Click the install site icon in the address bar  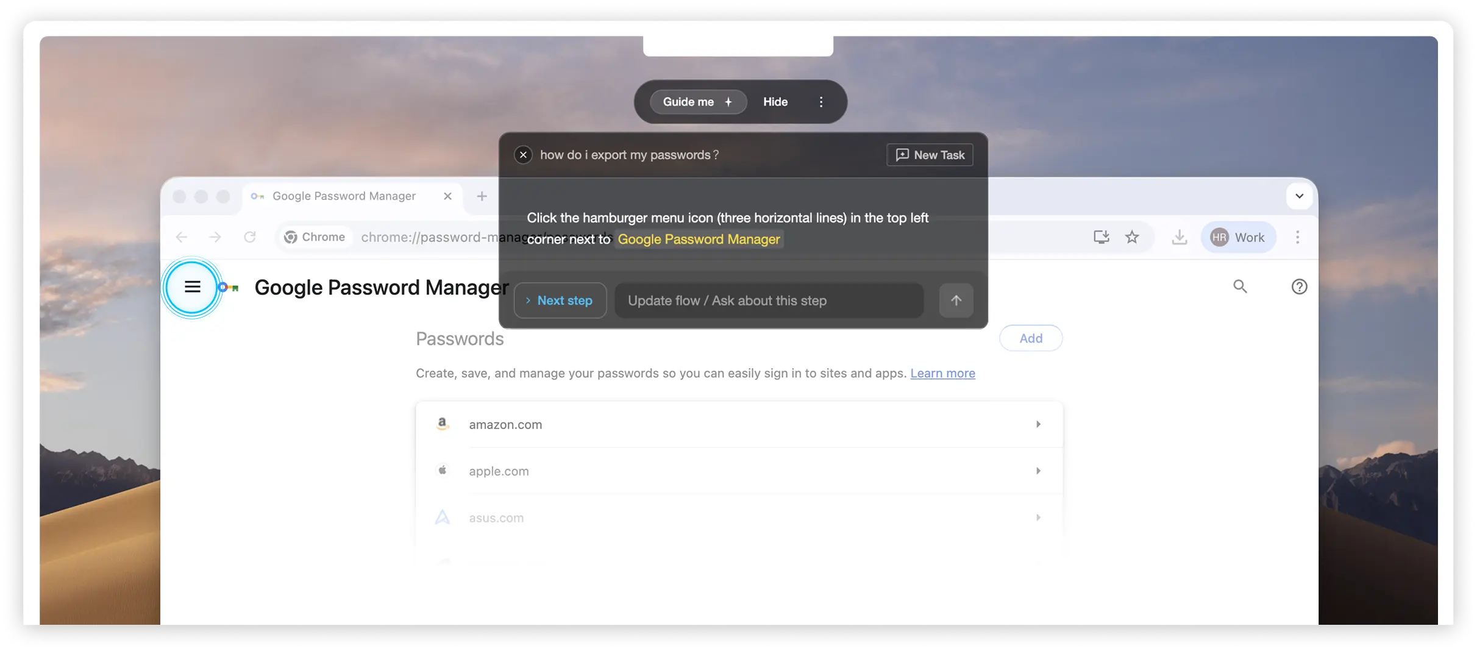(x=1100, y=237)
